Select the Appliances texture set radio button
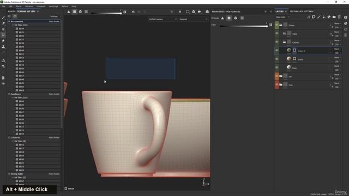Viewport: 349px width, 196px height. coord(9,94)
